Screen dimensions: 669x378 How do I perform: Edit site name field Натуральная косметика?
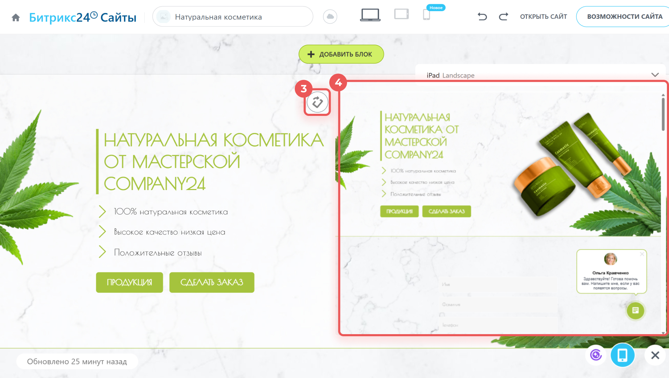pyautogui.click(x=232, y=17)
